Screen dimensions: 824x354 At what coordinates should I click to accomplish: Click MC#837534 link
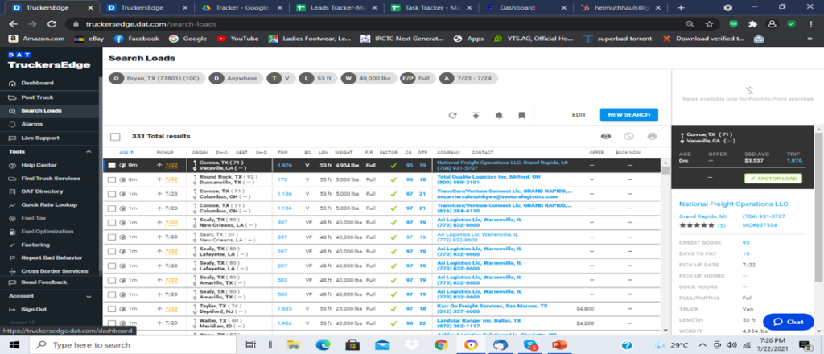pos(760,224)
